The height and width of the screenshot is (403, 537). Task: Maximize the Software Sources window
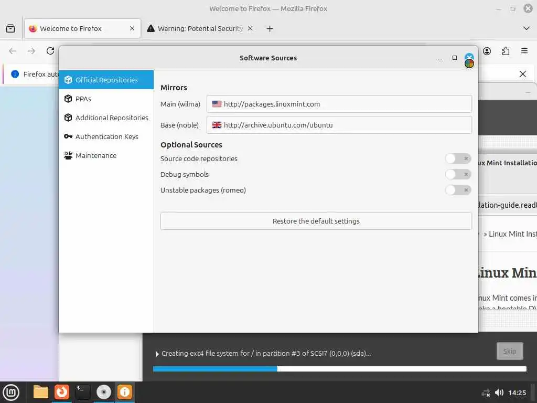[455, 58]
